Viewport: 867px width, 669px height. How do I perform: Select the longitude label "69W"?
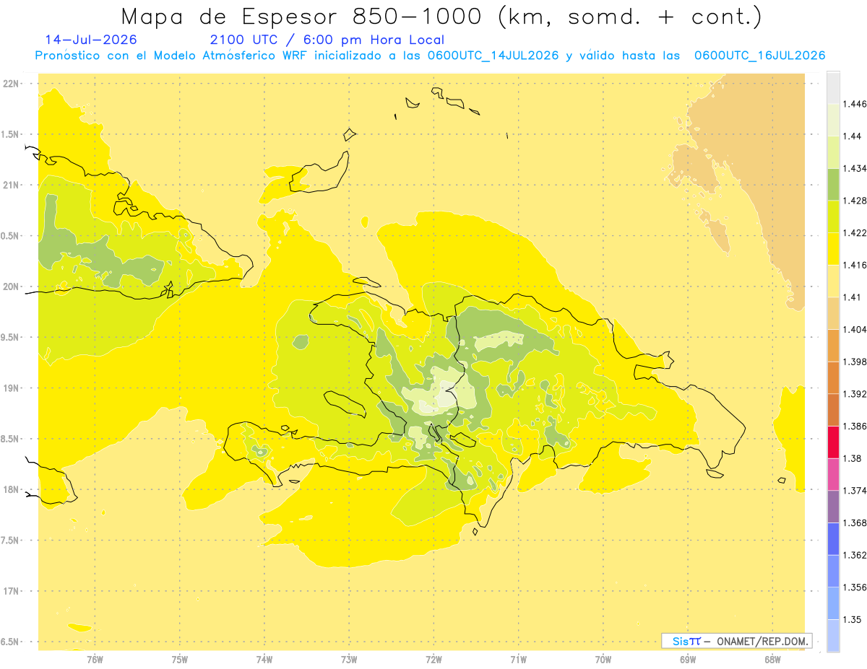click(688, 660)
